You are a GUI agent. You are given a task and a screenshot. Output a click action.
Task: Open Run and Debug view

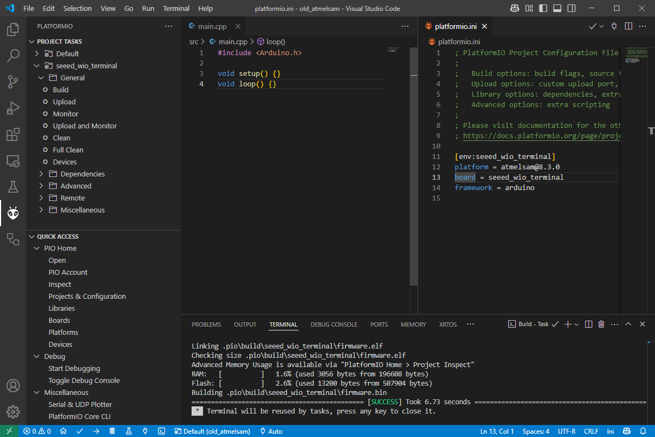coord(13,108)
